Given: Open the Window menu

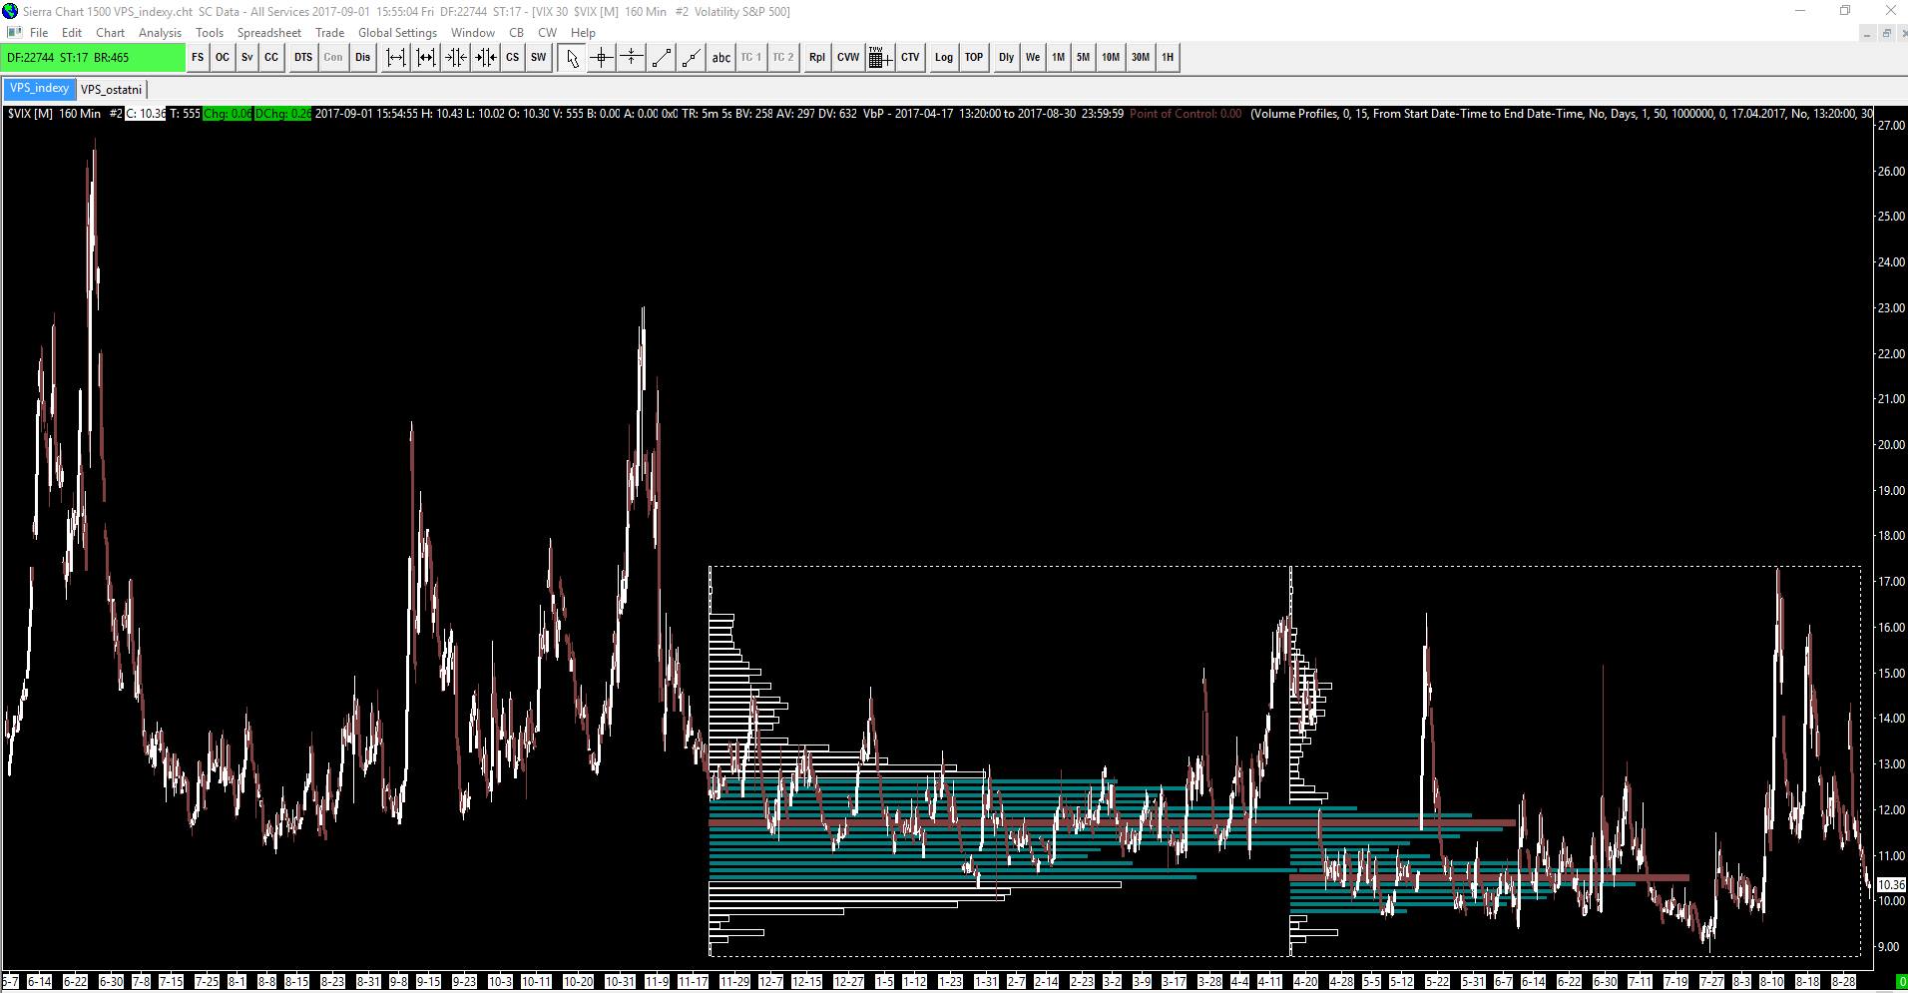Looking at the screenshot, I should [473, 33].
